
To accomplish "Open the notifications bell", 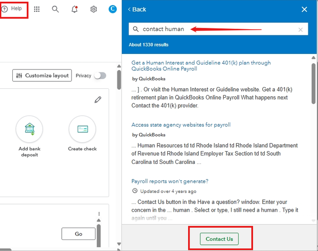I will 75,9.
